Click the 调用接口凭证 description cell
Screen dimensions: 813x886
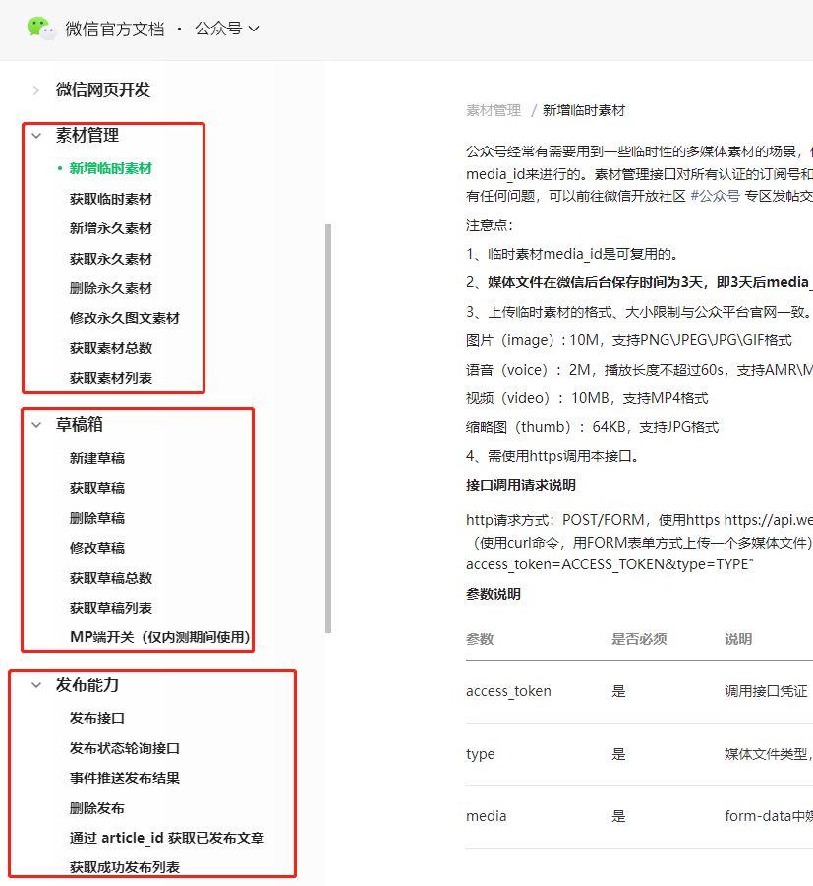click(766, 691)
